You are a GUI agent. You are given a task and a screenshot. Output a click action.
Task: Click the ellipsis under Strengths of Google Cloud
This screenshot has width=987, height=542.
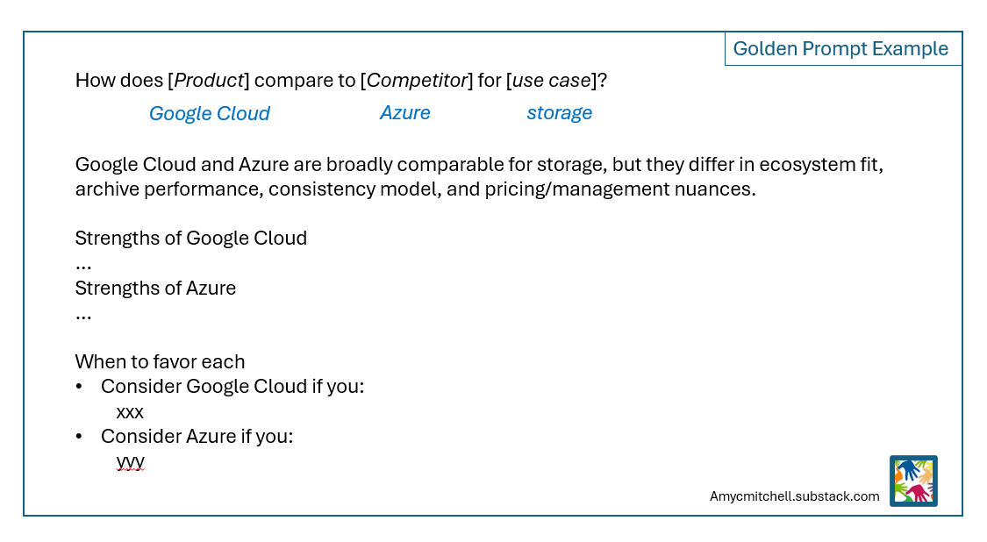click(83, 264)
